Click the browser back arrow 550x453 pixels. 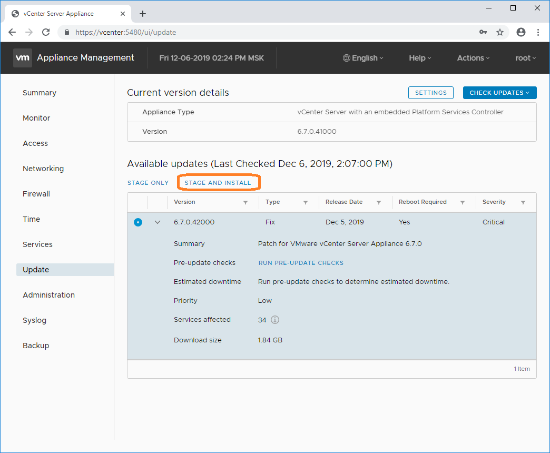pyautogui.click(x=12, y=32)
